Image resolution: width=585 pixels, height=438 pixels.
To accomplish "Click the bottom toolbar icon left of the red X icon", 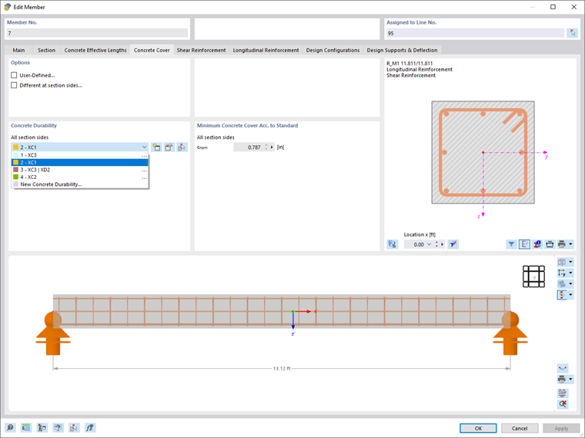I will click(x=58, y=427).
